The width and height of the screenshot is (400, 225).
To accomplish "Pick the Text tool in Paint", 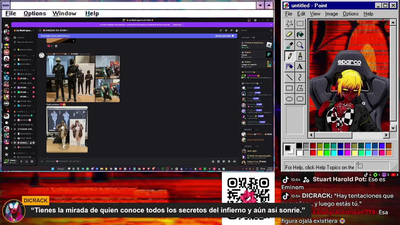I will point(300,67).
